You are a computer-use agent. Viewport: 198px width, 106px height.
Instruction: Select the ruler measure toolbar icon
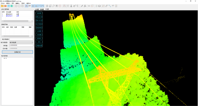(107, 6)
